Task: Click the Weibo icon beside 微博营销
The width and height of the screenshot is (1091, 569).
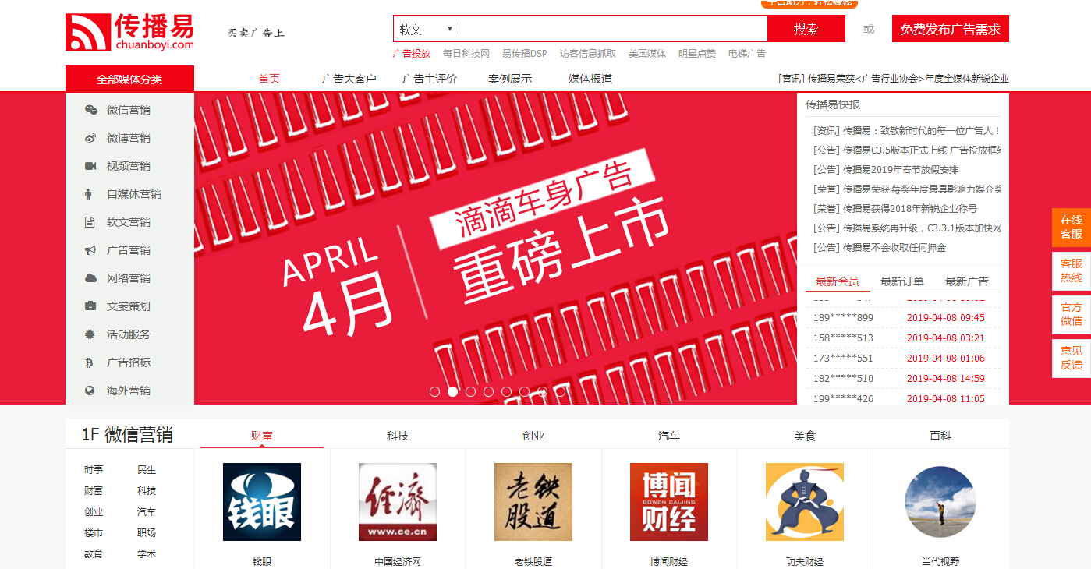Action: (90, 138)
